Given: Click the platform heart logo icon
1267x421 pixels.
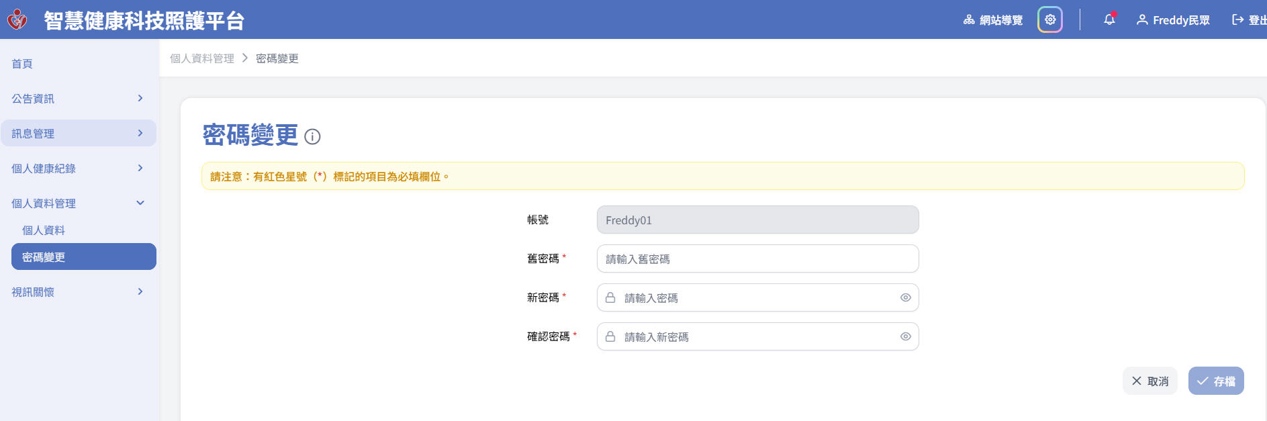Looking at the screenshot, I should 17,19.
